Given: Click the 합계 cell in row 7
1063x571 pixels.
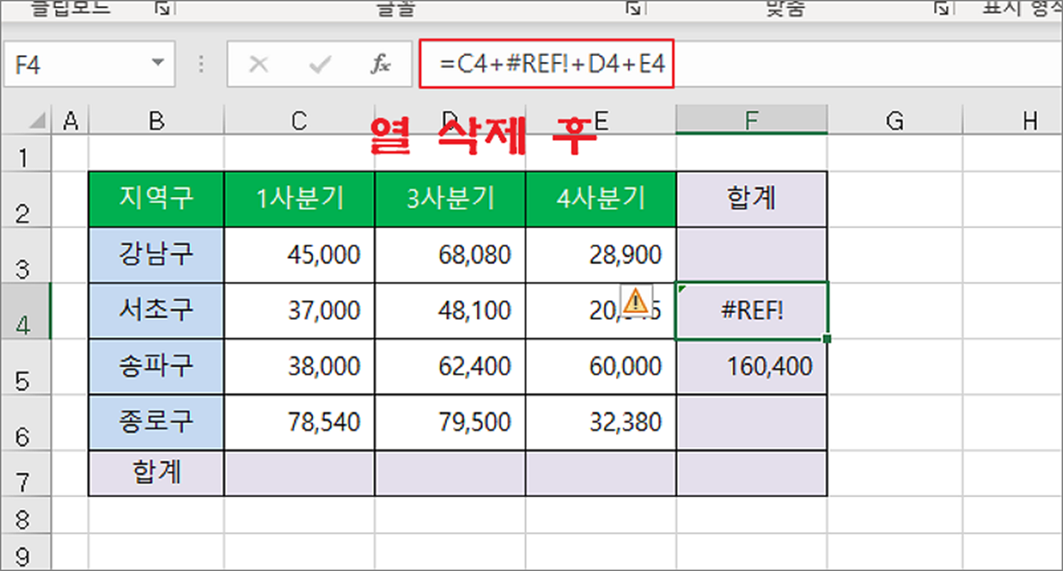Looking at the screenshot, I should [156, 473].
